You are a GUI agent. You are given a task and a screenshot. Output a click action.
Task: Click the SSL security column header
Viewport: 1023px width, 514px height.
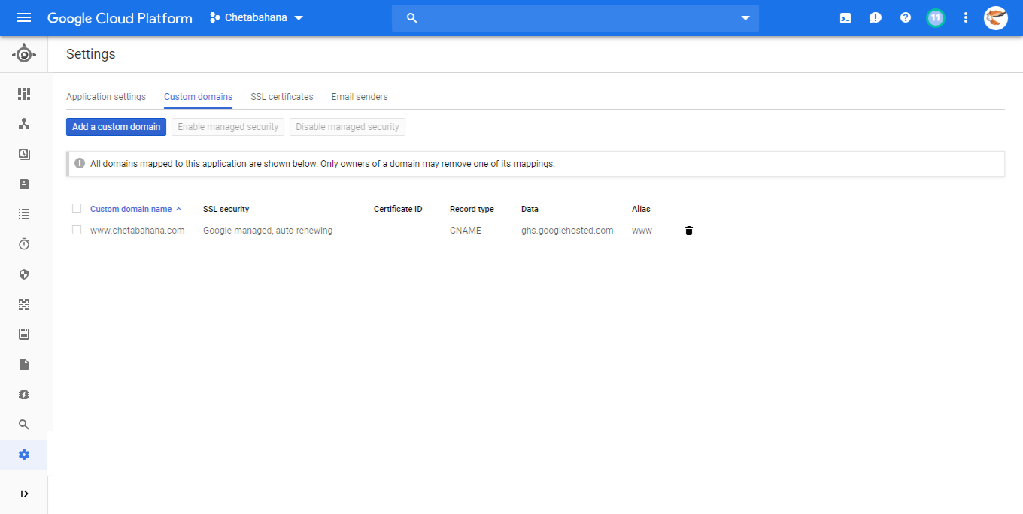tap(226, 209)
